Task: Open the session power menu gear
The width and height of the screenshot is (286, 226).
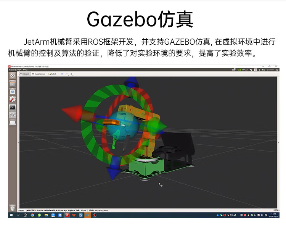Action: 277,70
